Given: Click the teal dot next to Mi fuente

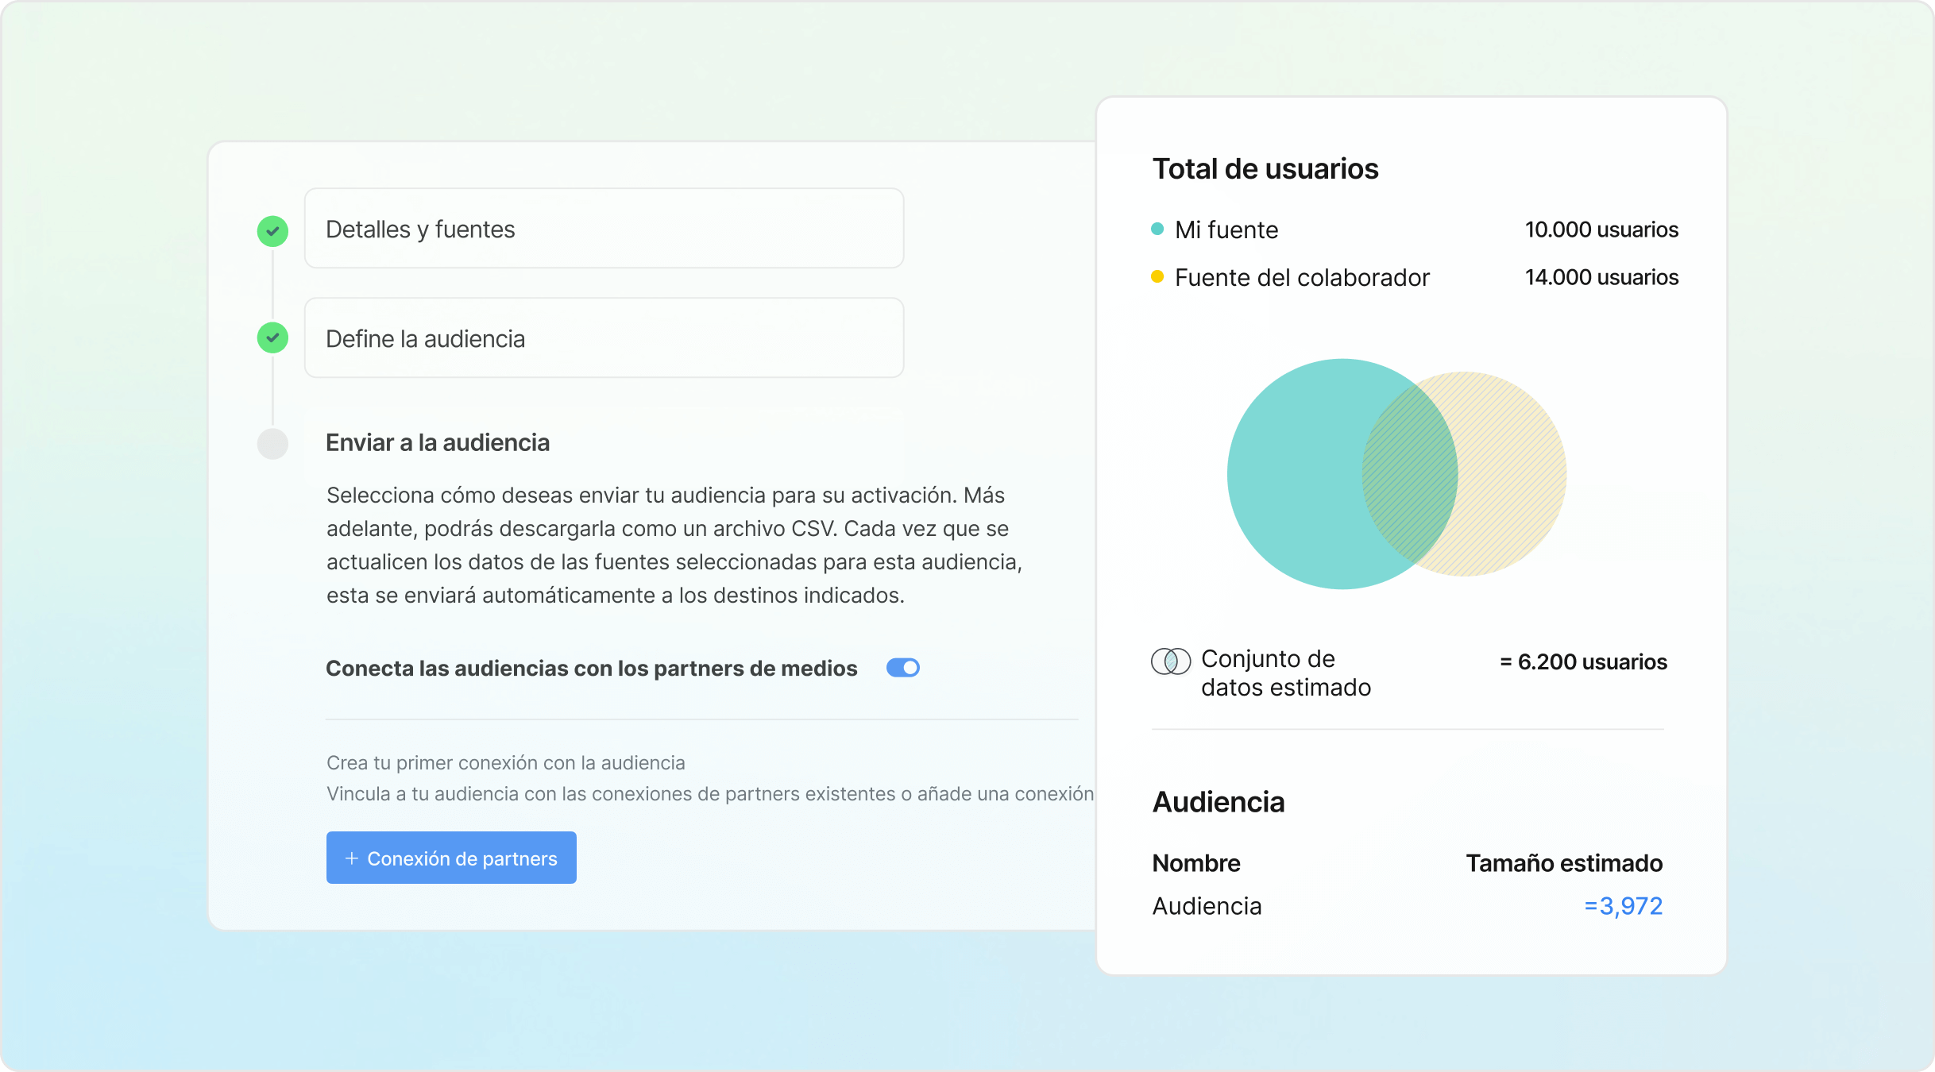Looking at the screenshot, I should tap(1157, 228).
